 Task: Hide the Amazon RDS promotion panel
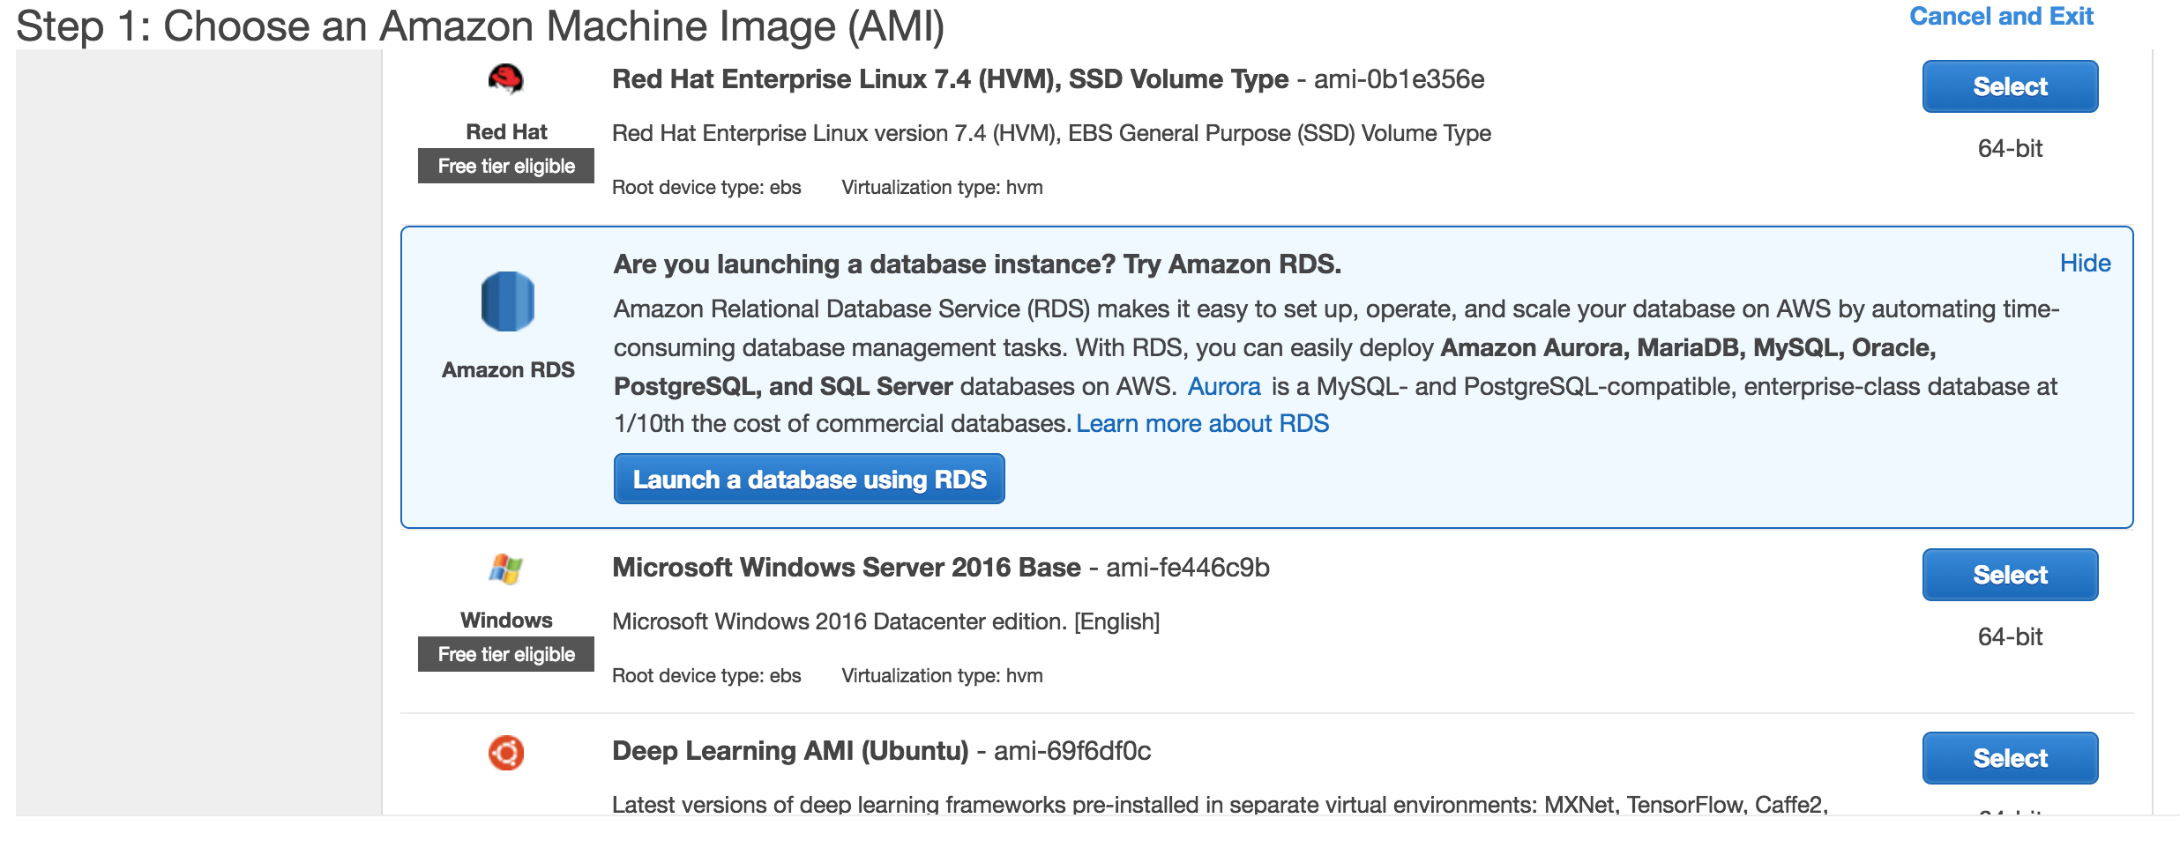pyautogui.click(x=2085, y=264)
